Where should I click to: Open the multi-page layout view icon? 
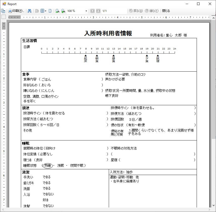pos(42,11)
